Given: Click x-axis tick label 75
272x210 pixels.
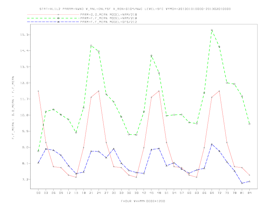Looking at the screenshot, I should coord(227,193).
